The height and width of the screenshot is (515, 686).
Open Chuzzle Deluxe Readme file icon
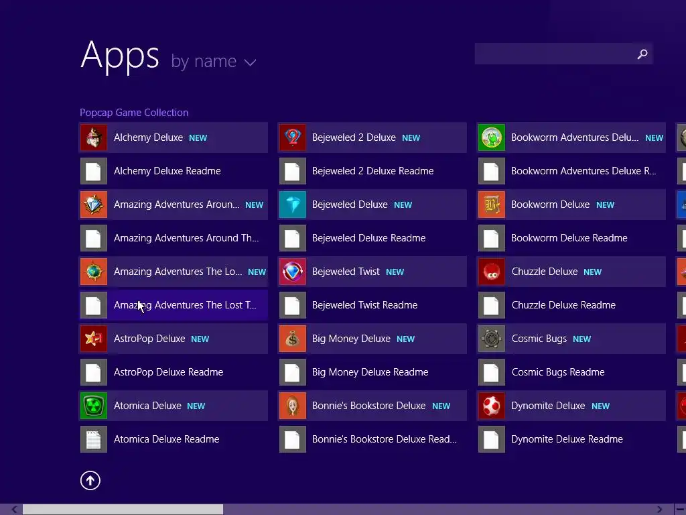point(492,305)
